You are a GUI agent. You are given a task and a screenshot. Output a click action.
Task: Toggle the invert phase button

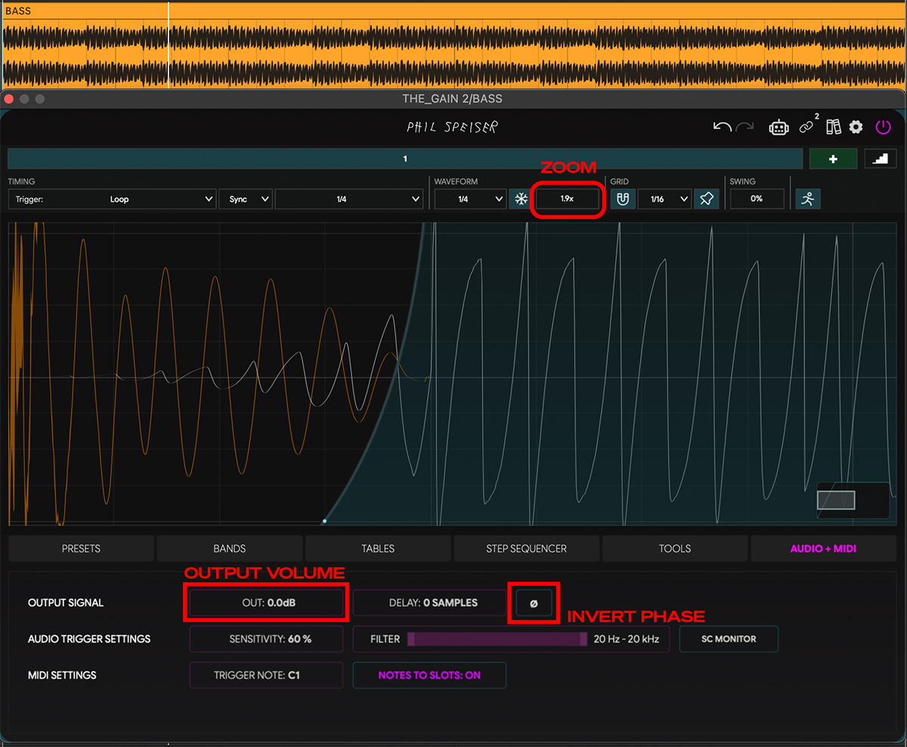(x=534, y=603)
